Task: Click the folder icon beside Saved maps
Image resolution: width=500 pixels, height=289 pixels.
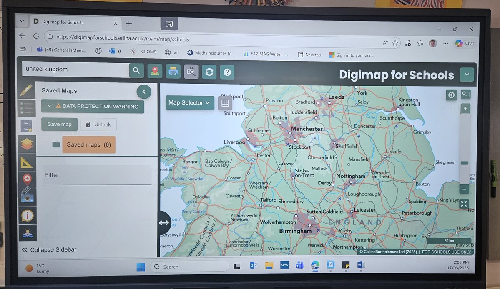Action: (56, 144)
